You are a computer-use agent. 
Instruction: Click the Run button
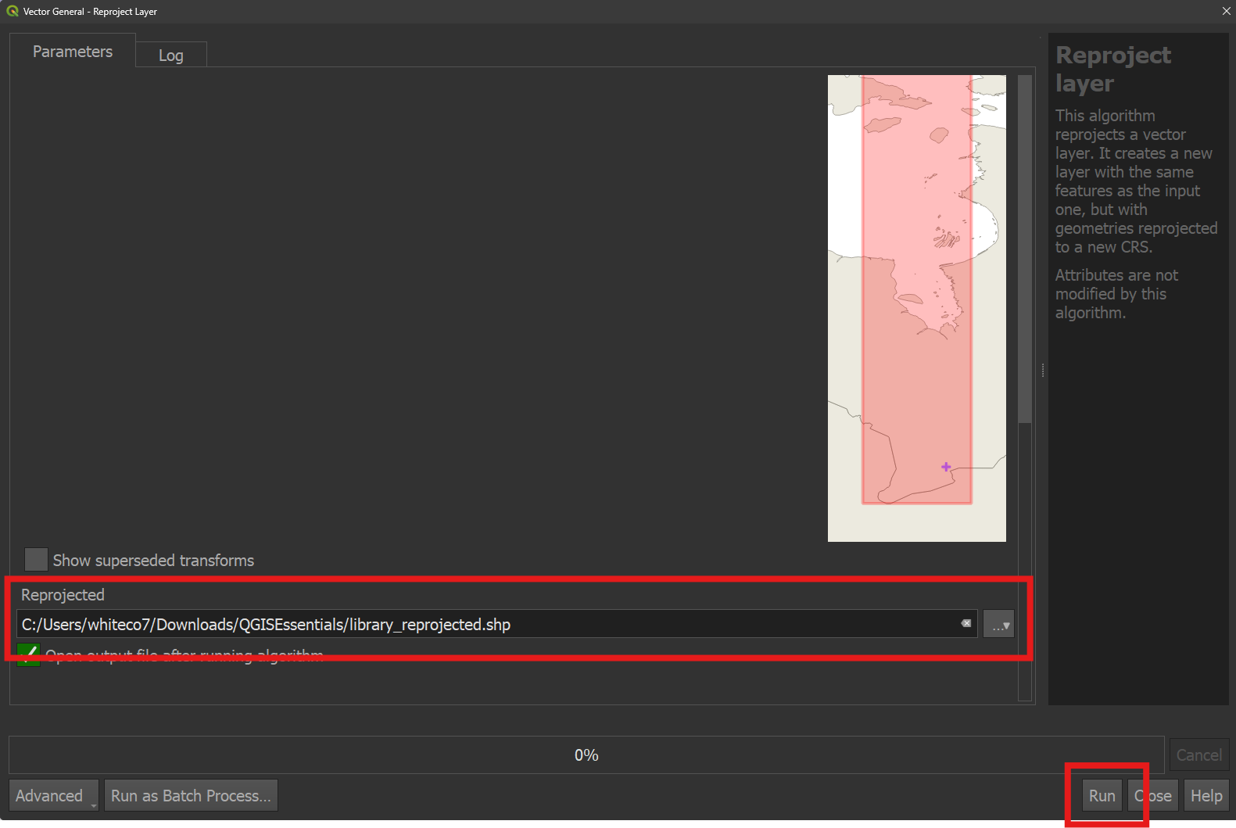pyautogui.click(x=1102, y=795)
